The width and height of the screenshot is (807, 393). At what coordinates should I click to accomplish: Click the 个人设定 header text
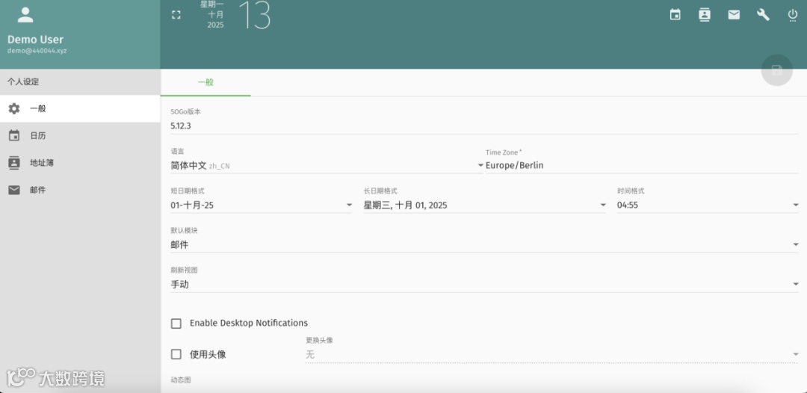23,81
